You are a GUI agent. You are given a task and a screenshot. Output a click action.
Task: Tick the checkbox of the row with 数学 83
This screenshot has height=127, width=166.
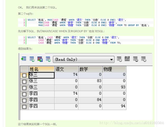[x=24, y=82]
